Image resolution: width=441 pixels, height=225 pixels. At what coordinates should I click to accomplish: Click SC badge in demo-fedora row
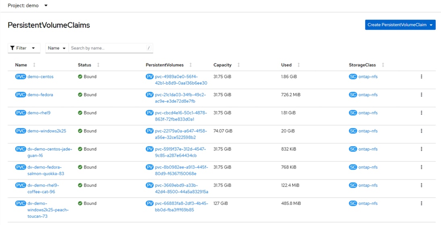point(353,95)
